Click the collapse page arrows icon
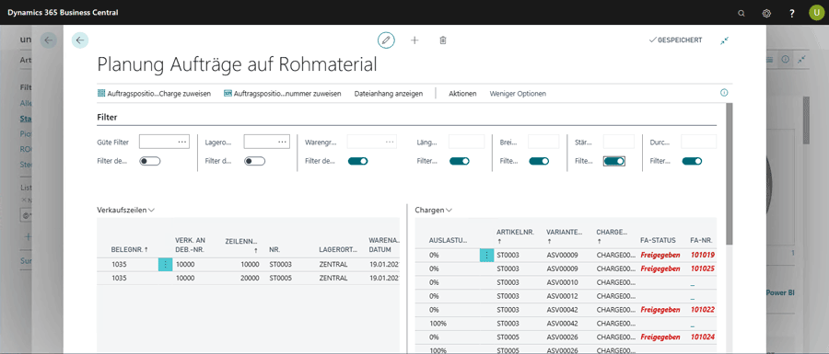 click(x=724, y=40)
